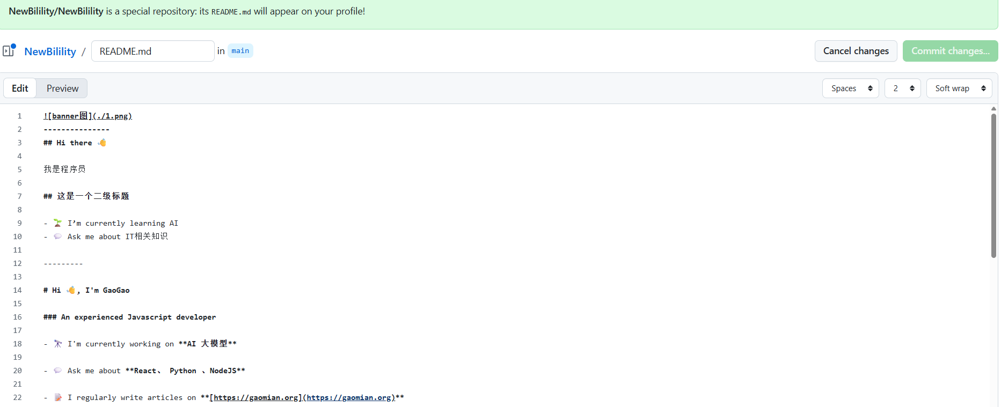Select the main branch label

coord(240,51)
